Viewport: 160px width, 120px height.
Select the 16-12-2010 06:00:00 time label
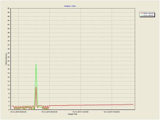[49, 112]
